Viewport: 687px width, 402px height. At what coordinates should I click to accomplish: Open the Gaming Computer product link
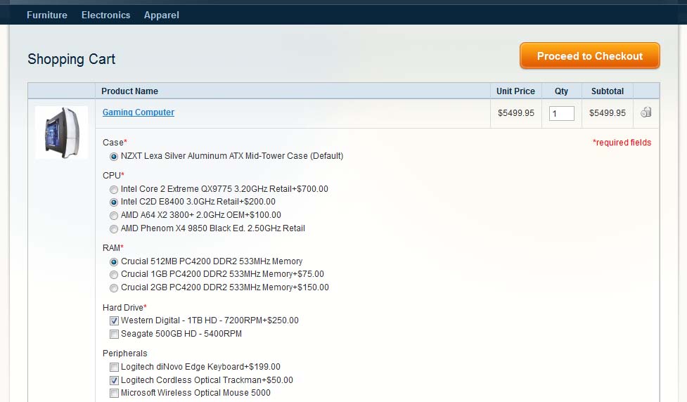[139, 112]
